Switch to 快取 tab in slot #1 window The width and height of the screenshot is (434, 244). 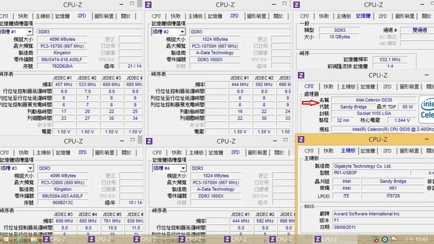pos(23,16)
